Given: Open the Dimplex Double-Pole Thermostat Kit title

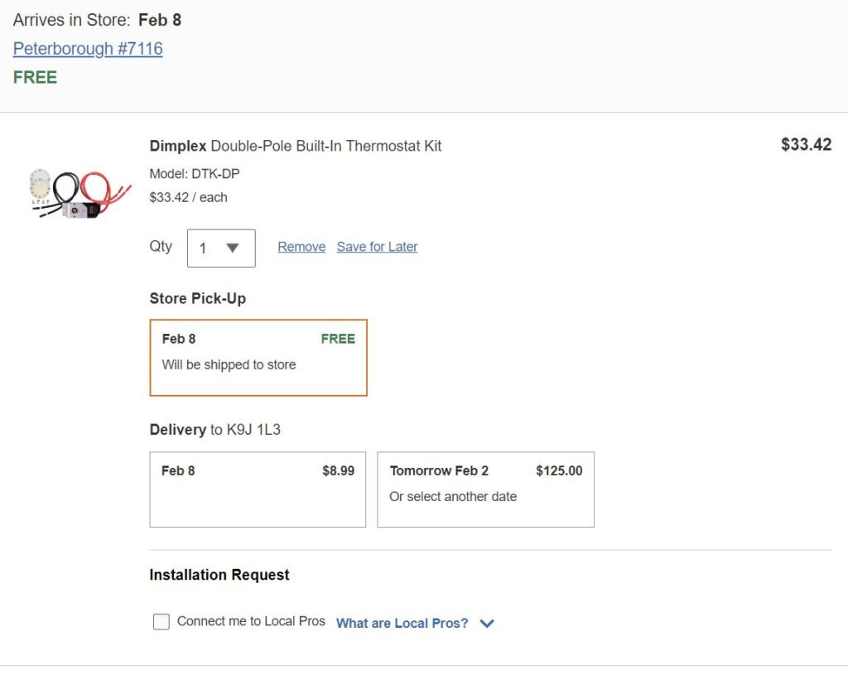Looking at the screenshot, I should pos(296,146).
